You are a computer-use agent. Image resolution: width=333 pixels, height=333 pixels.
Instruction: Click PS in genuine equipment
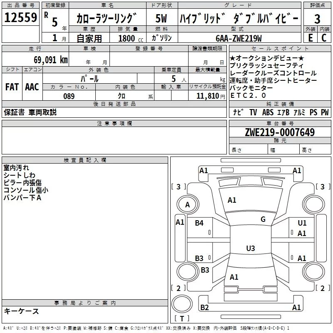tap(313, 112)
